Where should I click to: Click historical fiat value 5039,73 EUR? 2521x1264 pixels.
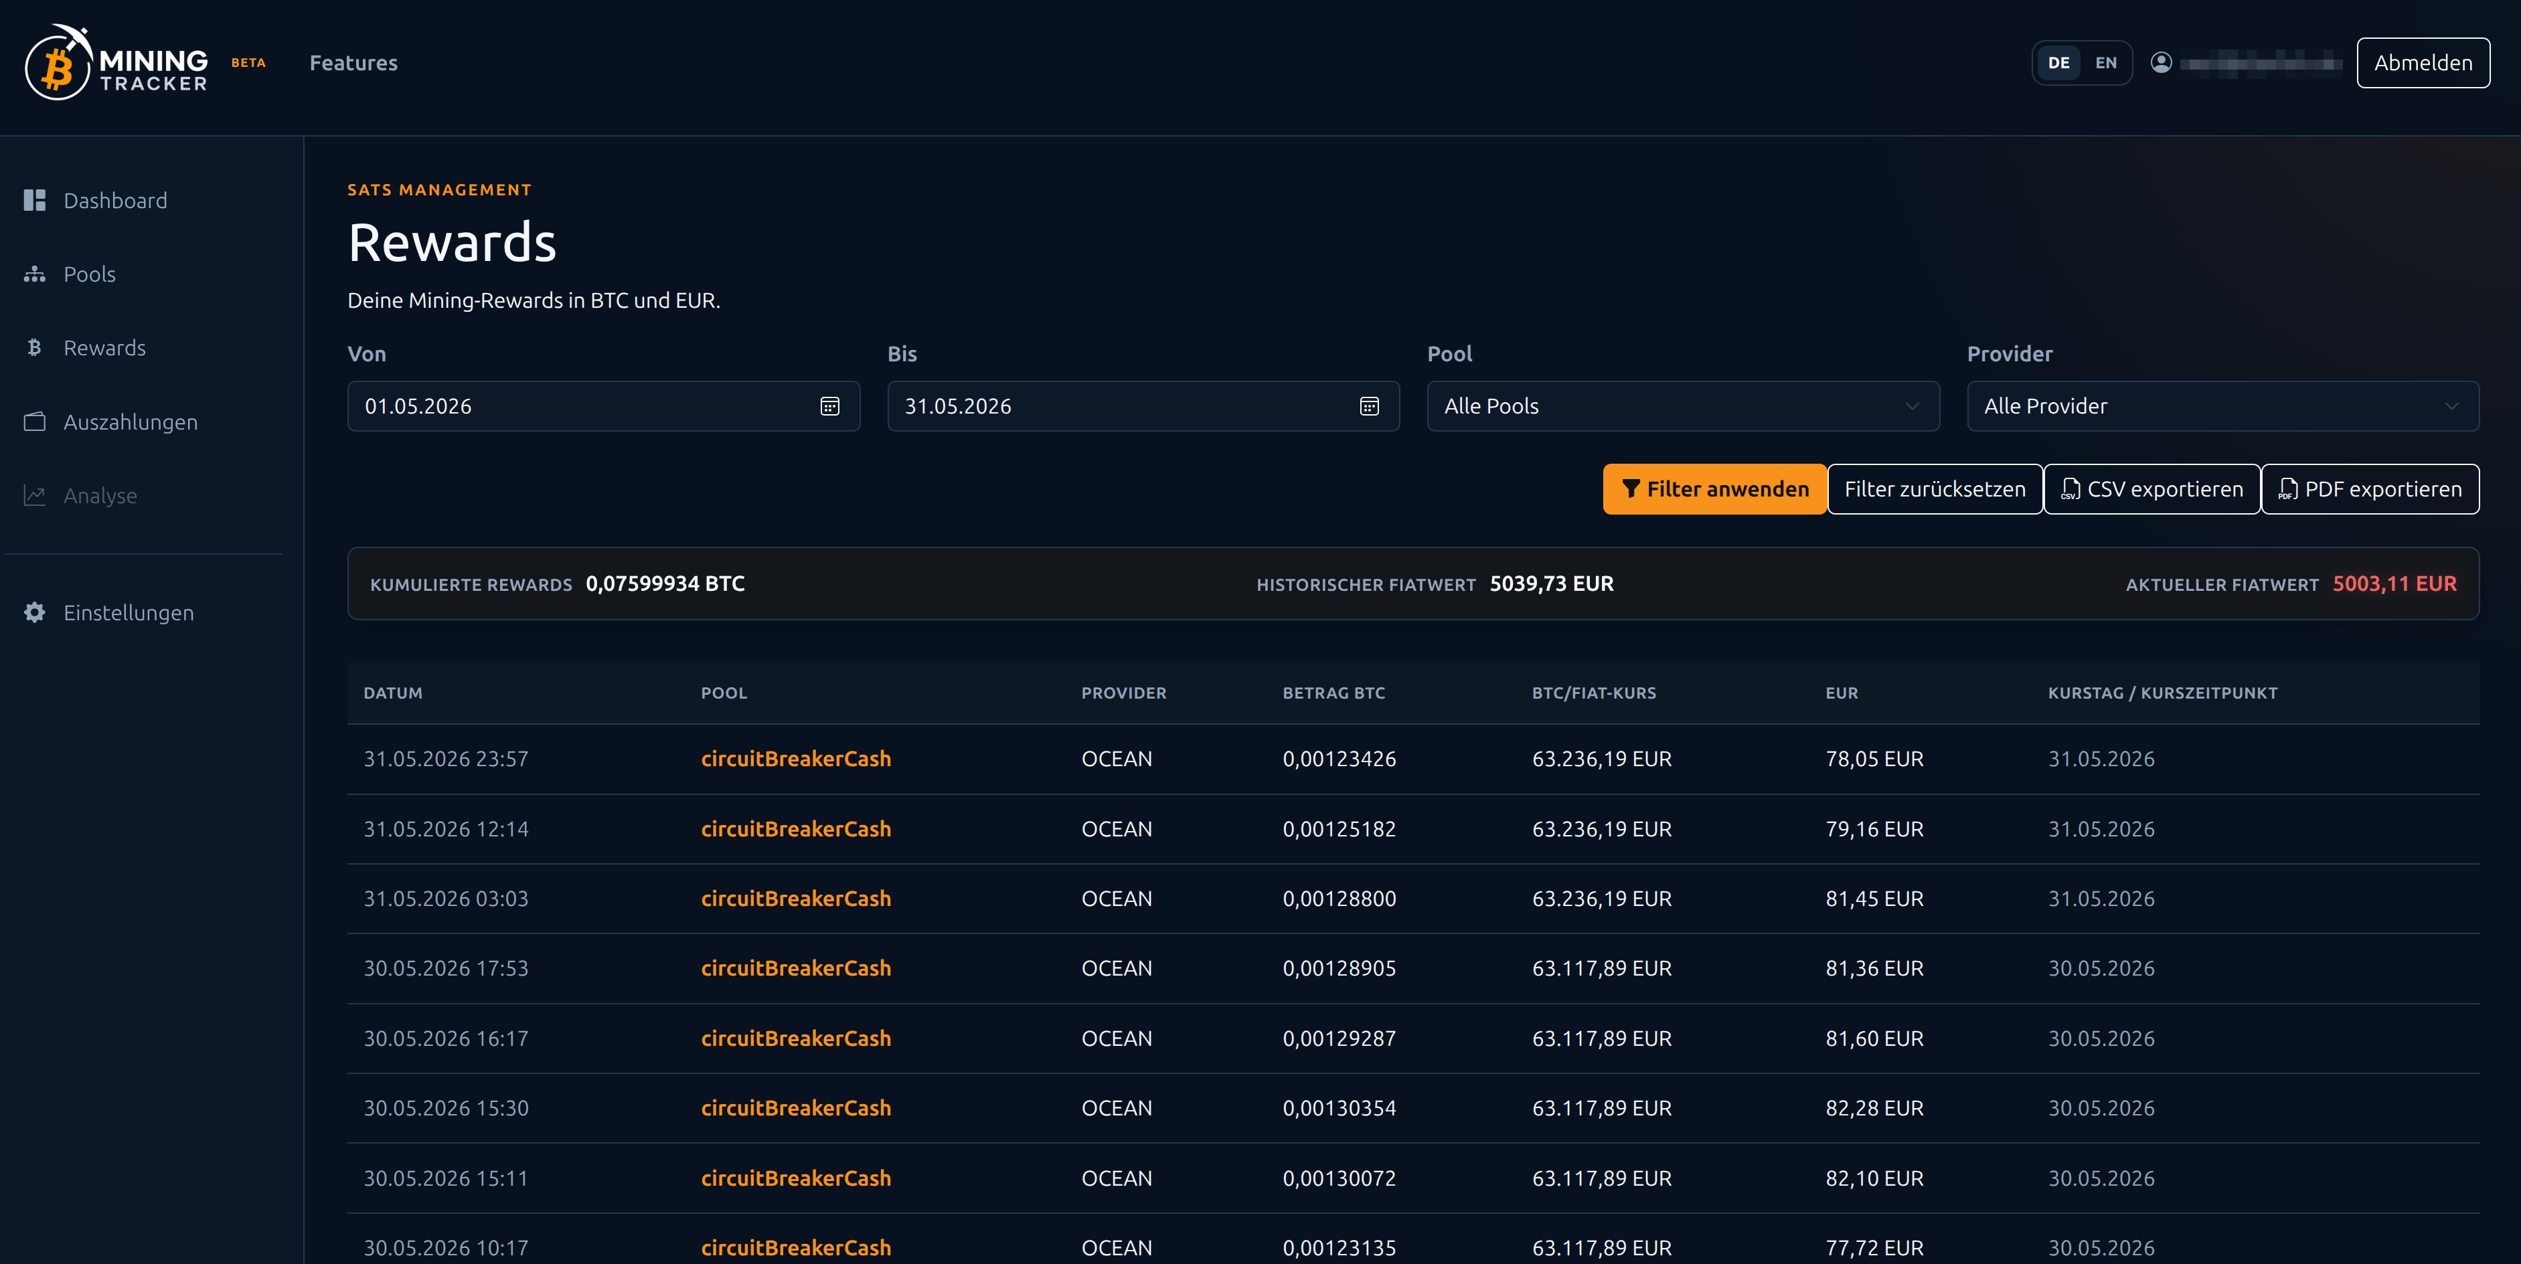tap(1551, 584)
